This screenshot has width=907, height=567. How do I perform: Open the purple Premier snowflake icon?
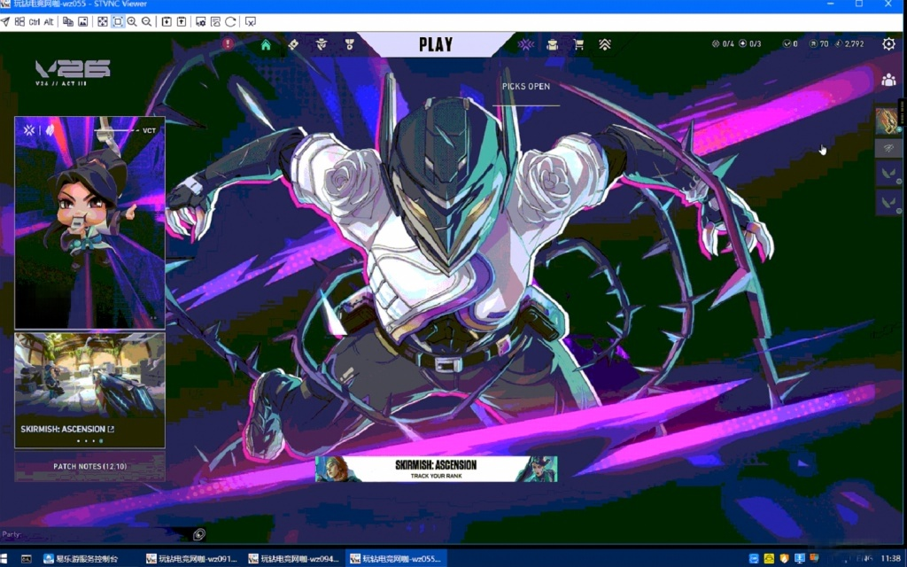[x=526, y=44]
